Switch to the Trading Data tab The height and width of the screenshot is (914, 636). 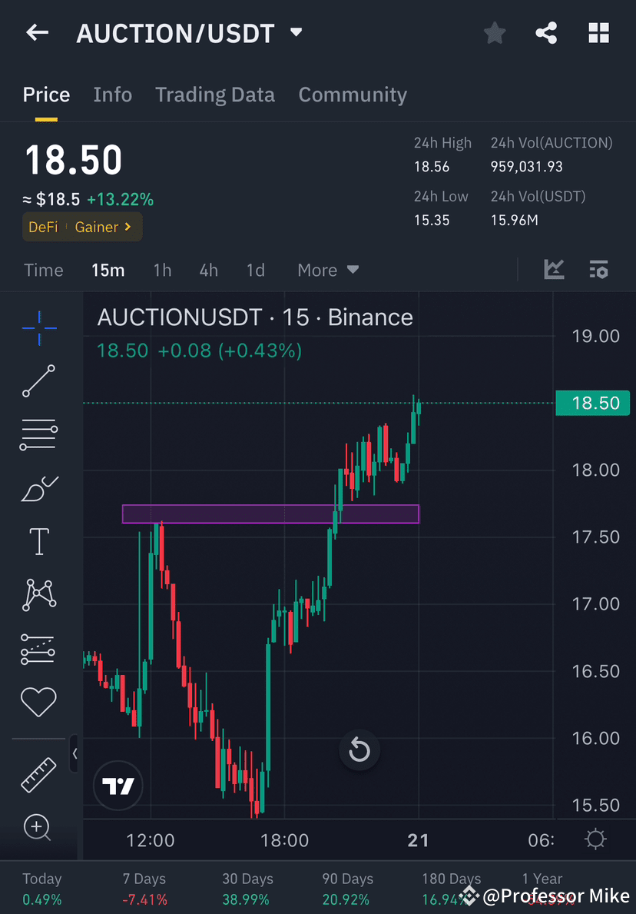(215, 95)
